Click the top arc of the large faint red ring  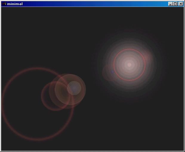(x=37, y=69)
